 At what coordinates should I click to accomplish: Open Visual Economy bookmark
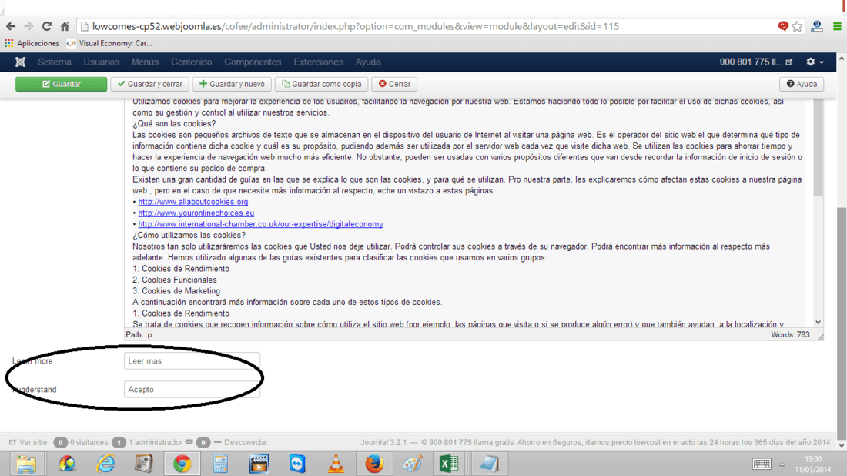click(109, 43)
